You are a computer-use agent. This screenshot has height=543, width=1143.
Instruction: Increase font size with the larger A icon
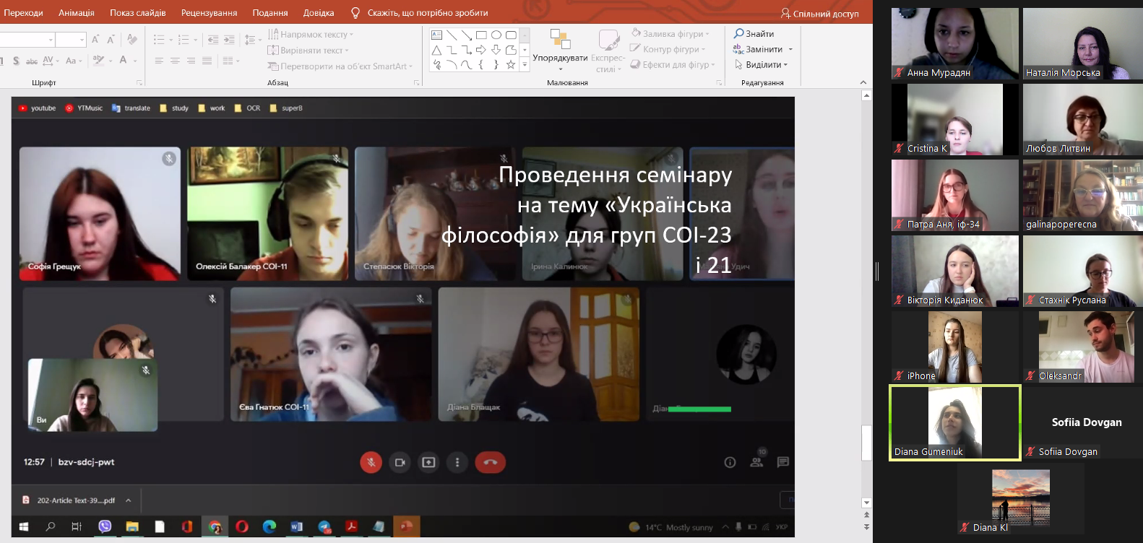[95, 40]
